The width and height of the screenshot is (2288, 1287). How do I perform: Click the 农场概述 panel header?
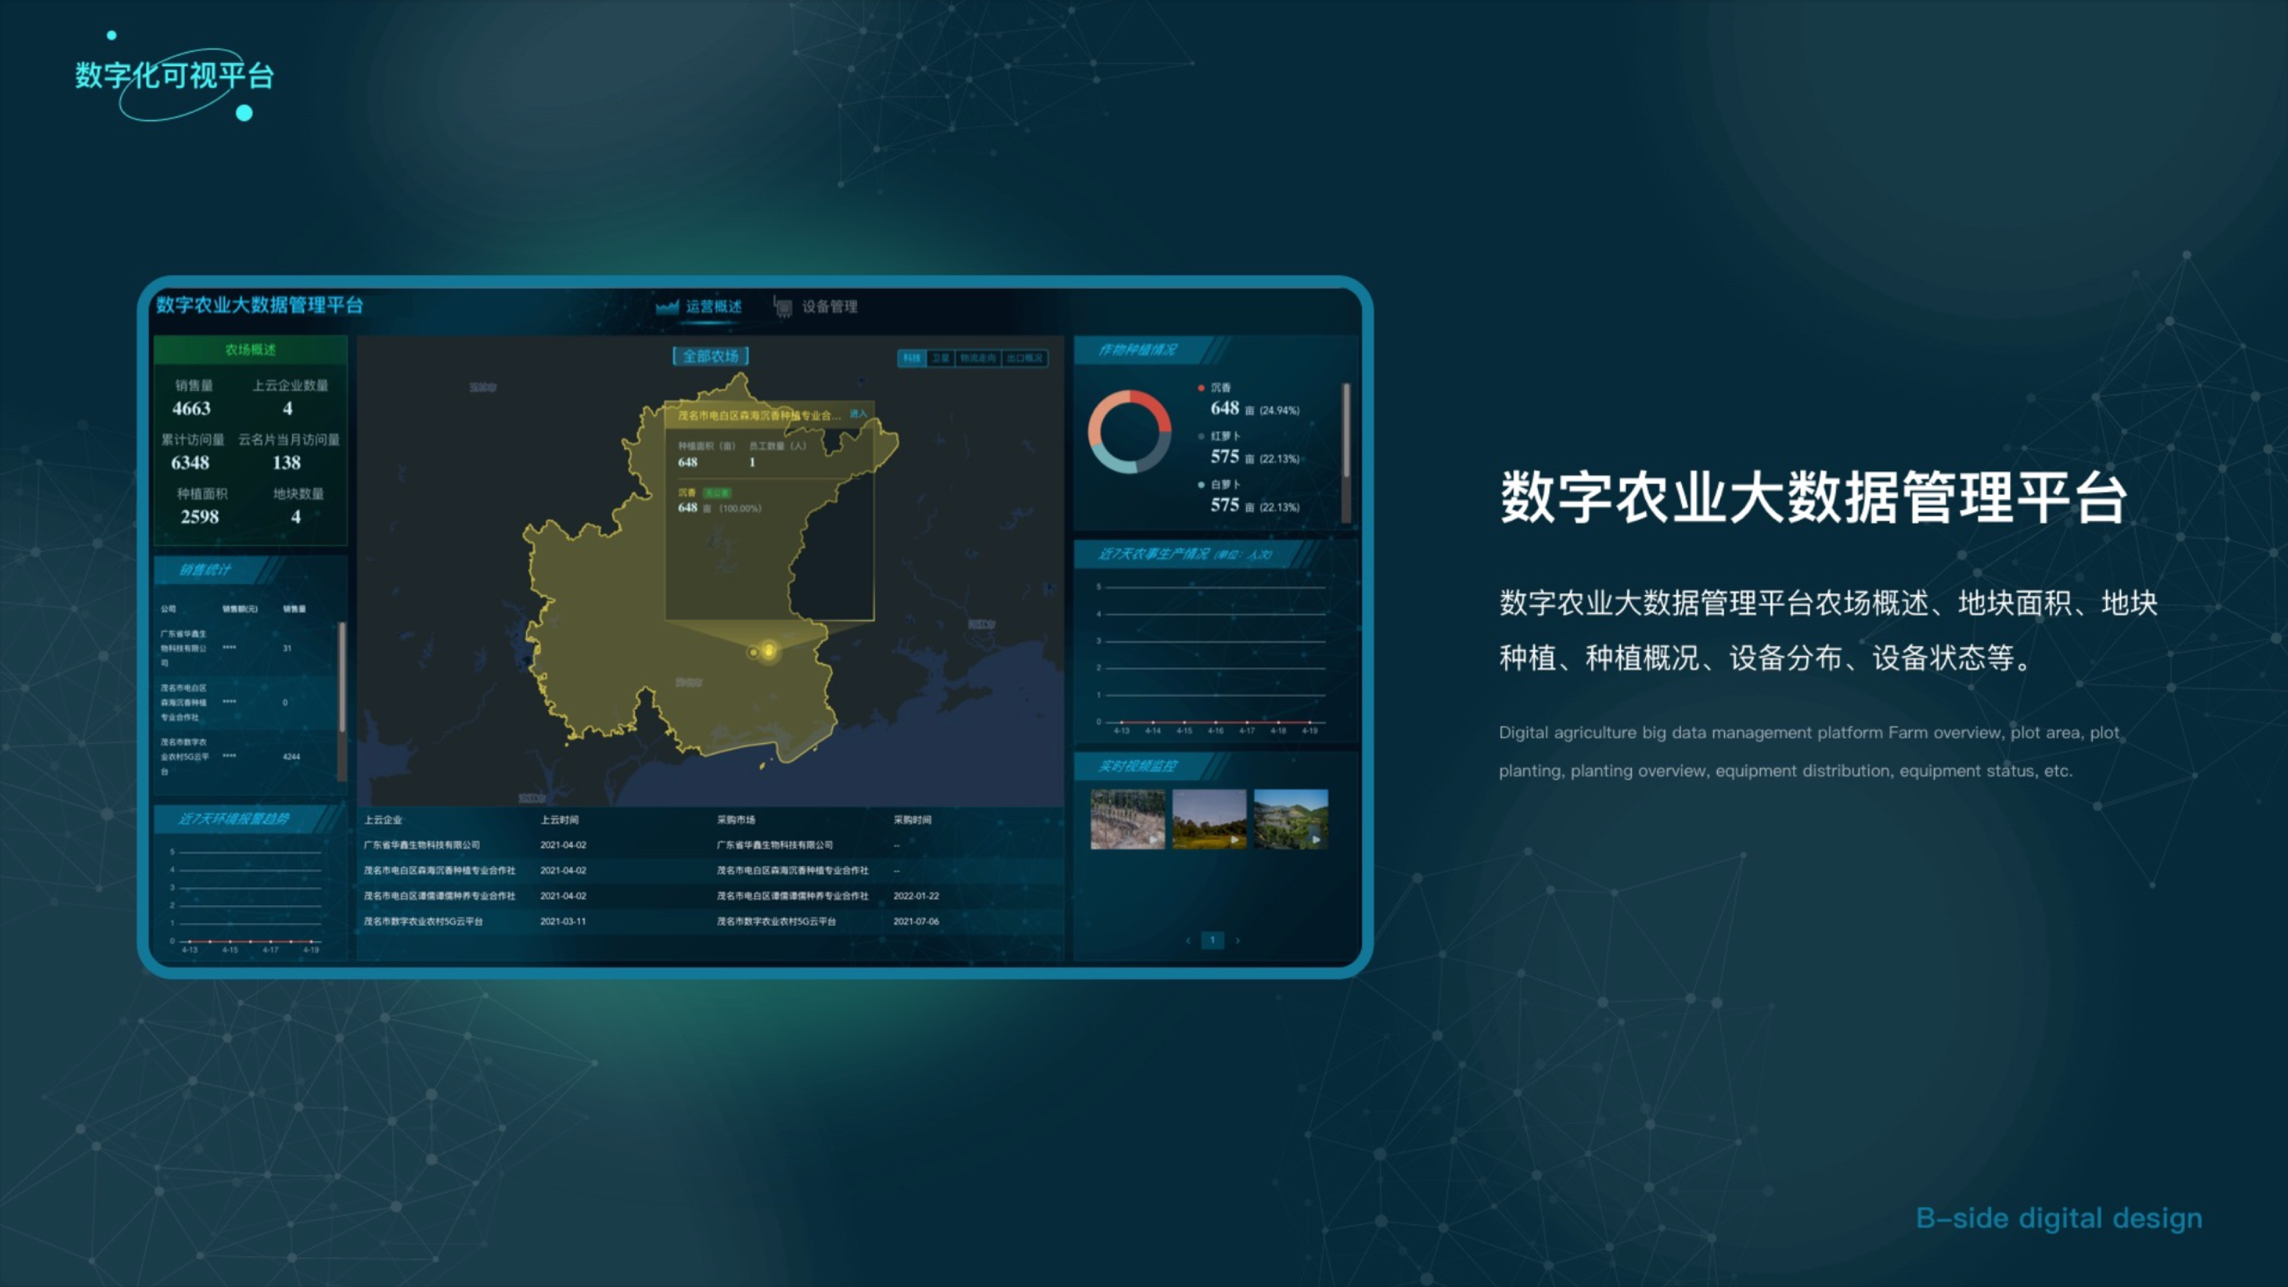click(250, 349)
